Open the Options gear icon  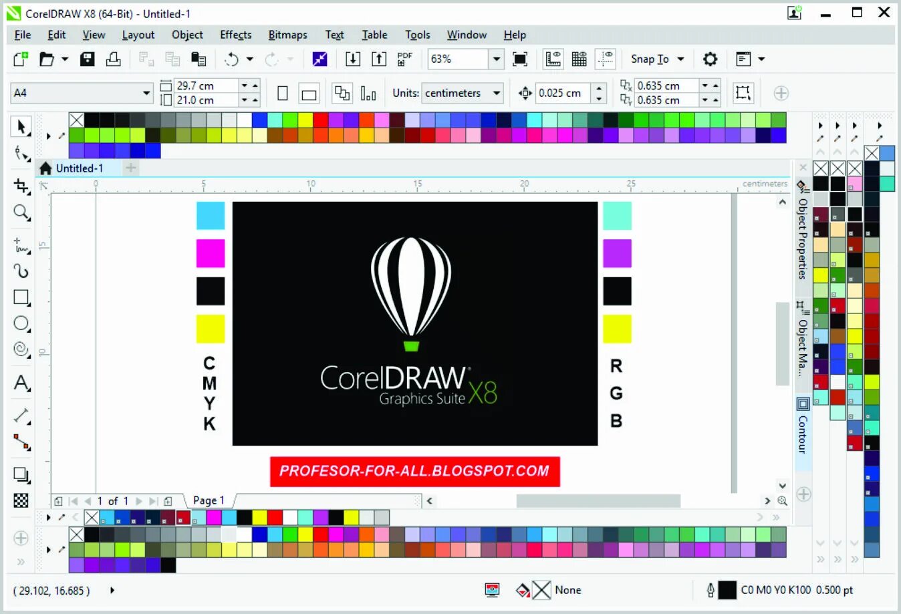pyautogui.click(x=711, y=59)
